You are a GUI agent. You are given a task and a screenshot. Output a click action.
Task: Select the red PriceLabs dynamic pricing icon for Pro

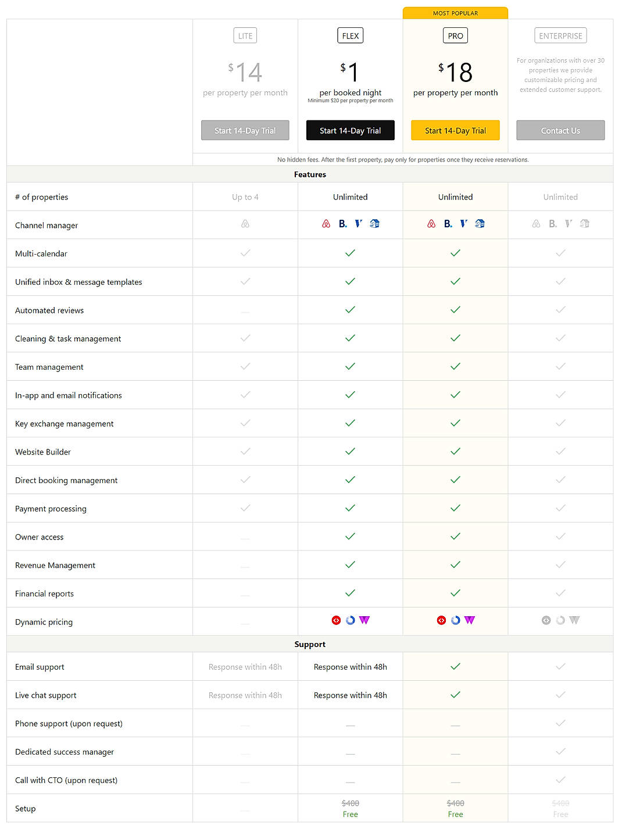(441, 620)
